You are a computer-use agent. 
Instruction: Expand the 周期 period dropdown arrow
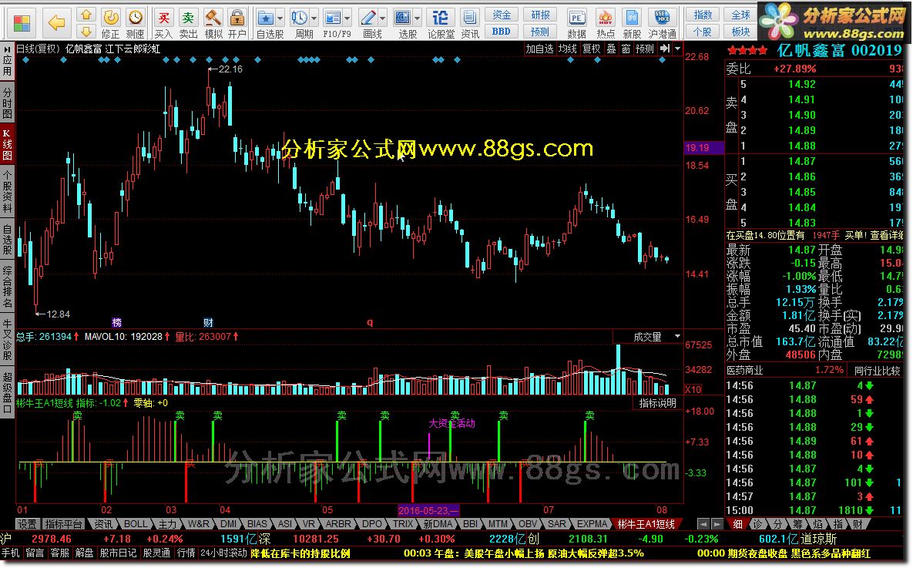click(x=314, y=18)
